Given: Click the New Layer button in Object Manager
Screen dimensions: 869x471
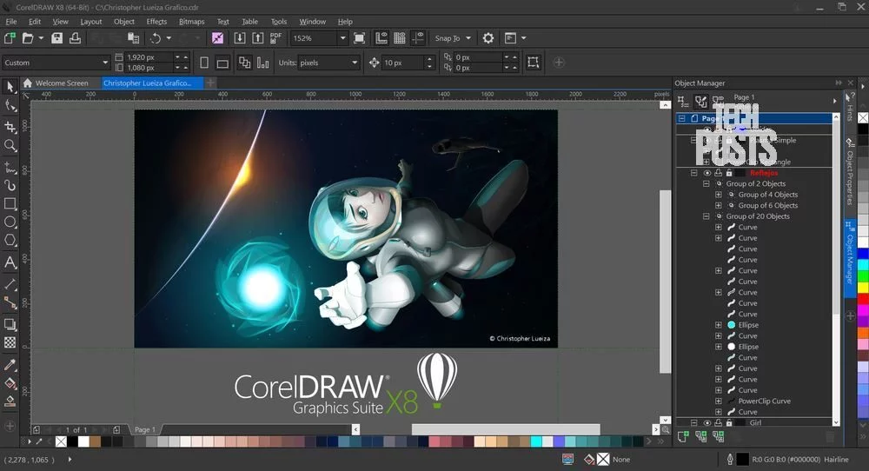Looking at the screenshot, I should point(683,436).
